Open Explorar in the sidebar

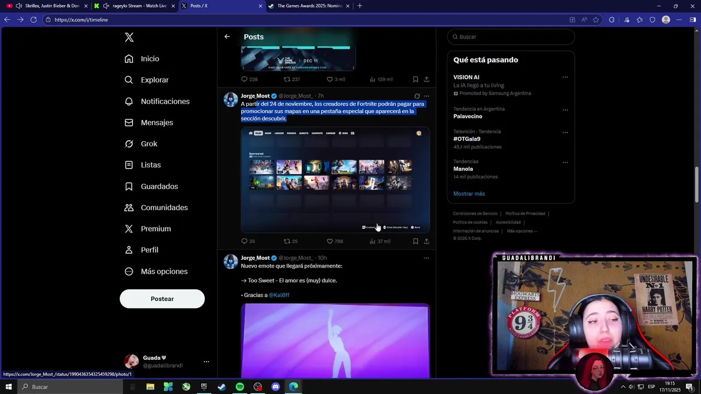pyautogui.click(x=146, y=80)
